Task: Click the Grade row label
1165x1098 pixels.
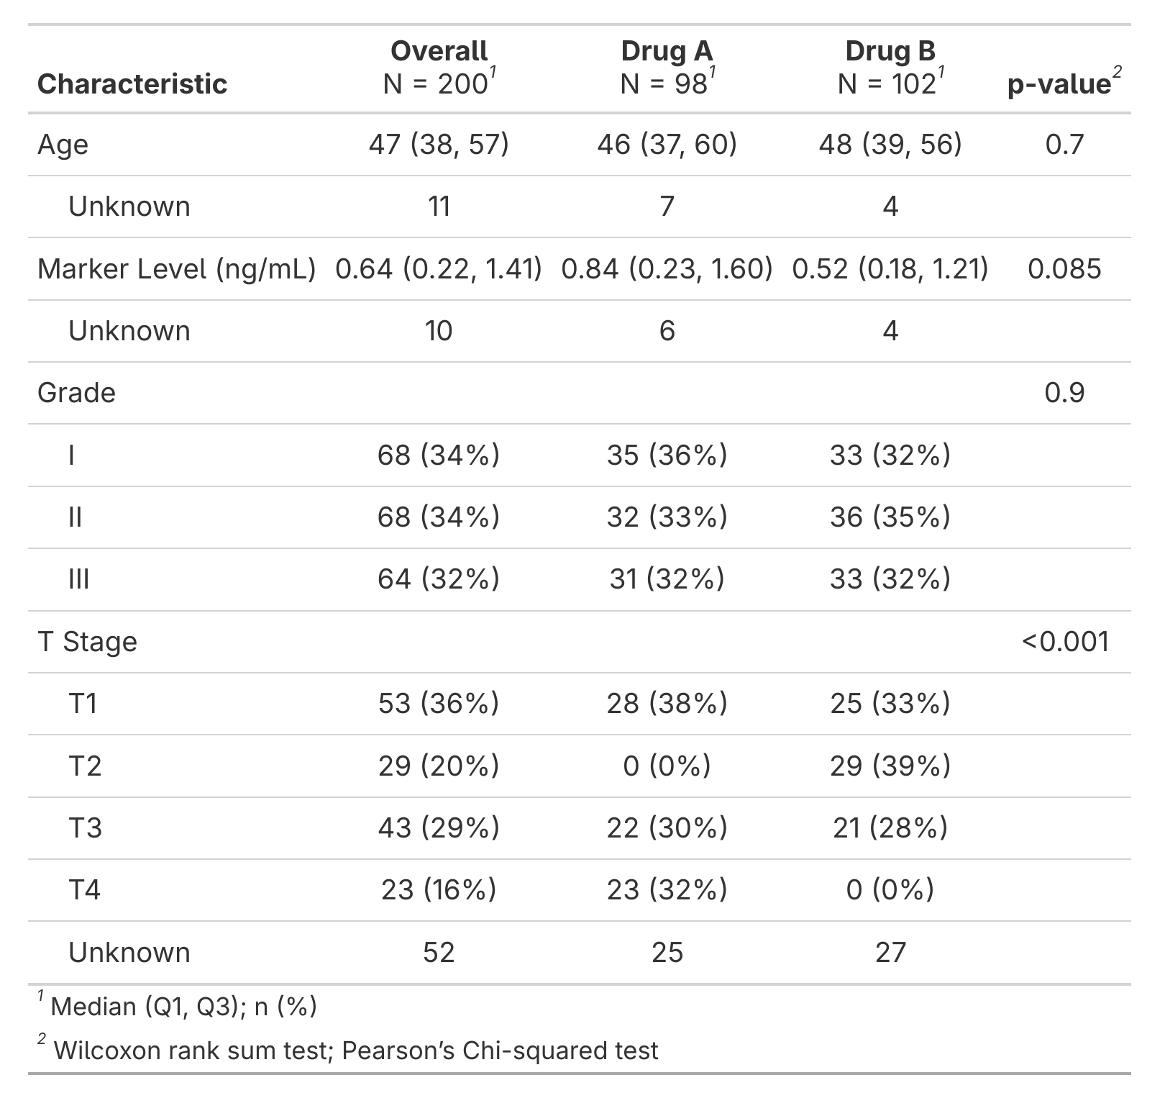Action: 76,393
